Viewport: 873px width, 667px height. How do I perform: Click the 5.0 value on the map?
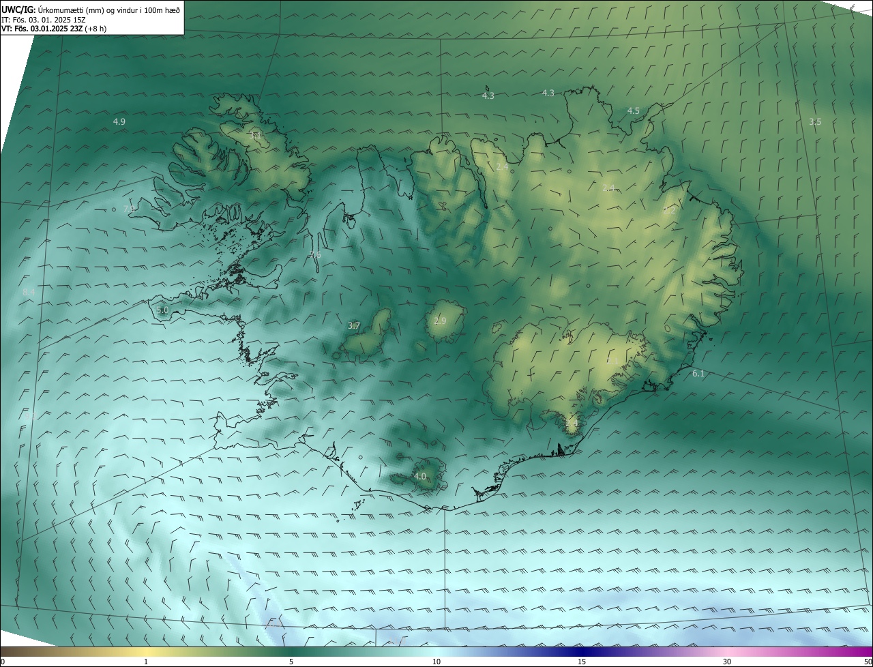[x=162, y=310]
